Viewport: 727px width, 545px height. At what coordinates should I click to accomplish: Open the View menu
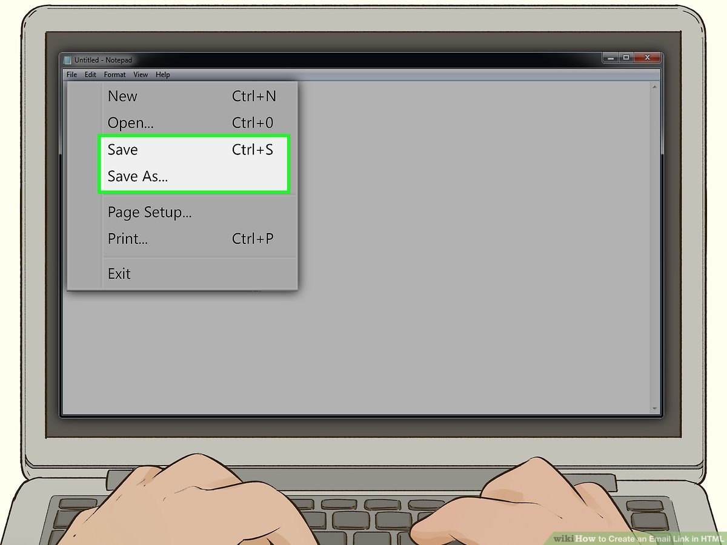pos(141,74)
